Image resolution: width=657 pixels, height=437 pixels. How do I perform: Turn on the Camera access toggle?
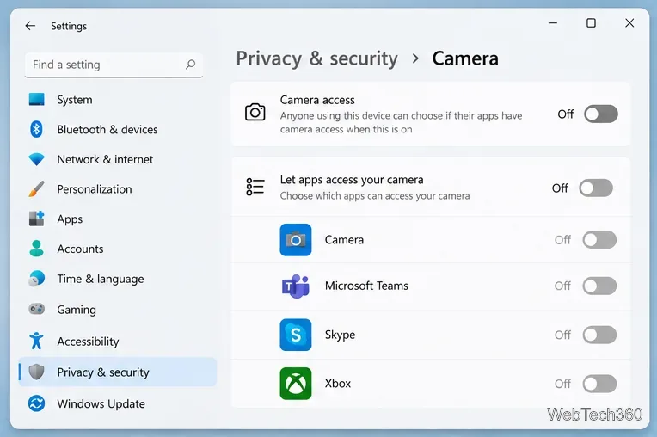pos(601,114)
